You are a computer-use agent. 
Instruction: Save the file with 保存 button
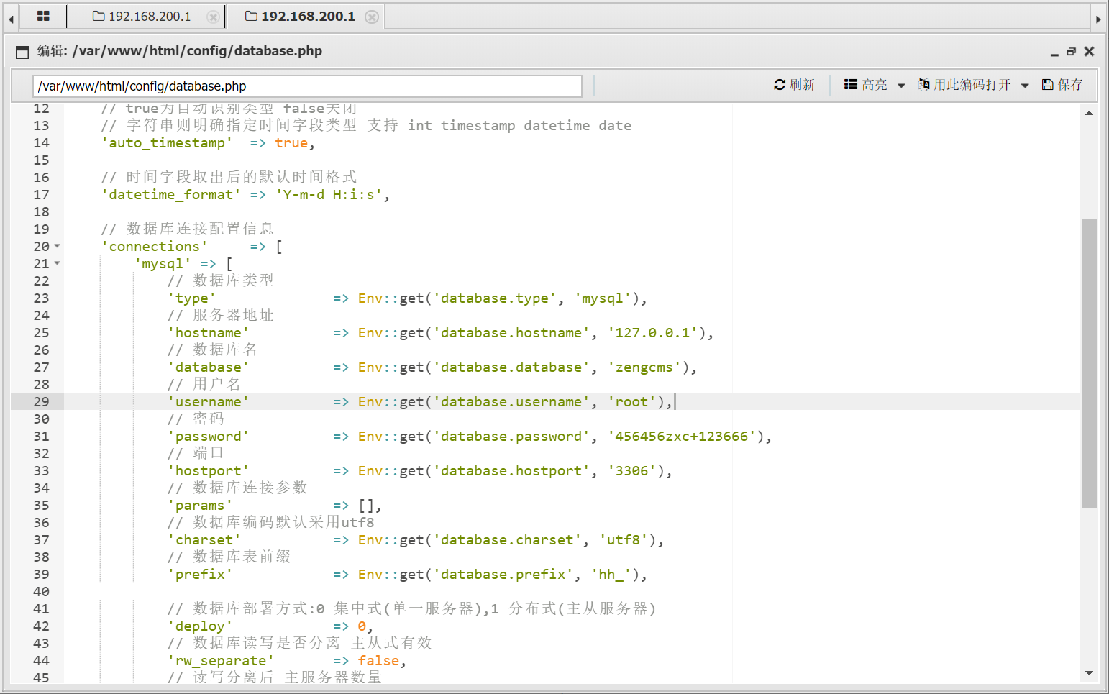coord(1062,85)
